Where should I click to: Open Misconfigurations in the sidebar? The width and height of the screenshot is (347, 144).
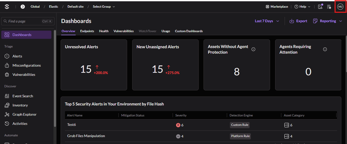coord(26,65)
